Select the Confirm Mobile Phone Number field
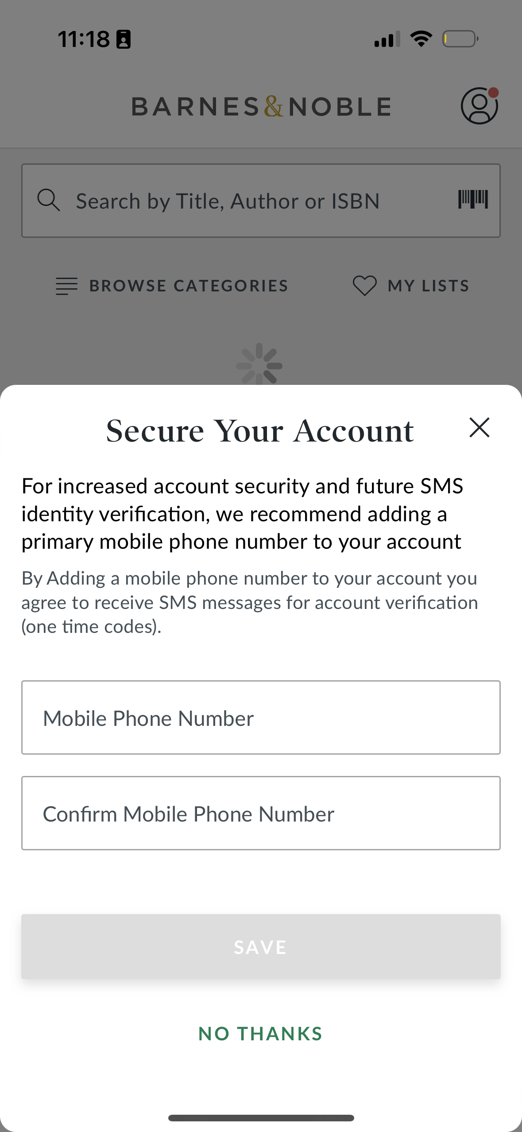The height and width of the screenshot is (1132, 522). pos(261,813)
